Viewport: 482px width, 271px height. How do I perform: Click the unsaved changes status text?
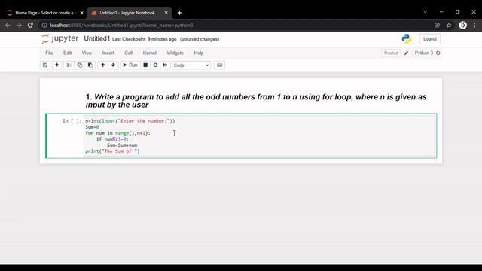(x=200, y=39)
